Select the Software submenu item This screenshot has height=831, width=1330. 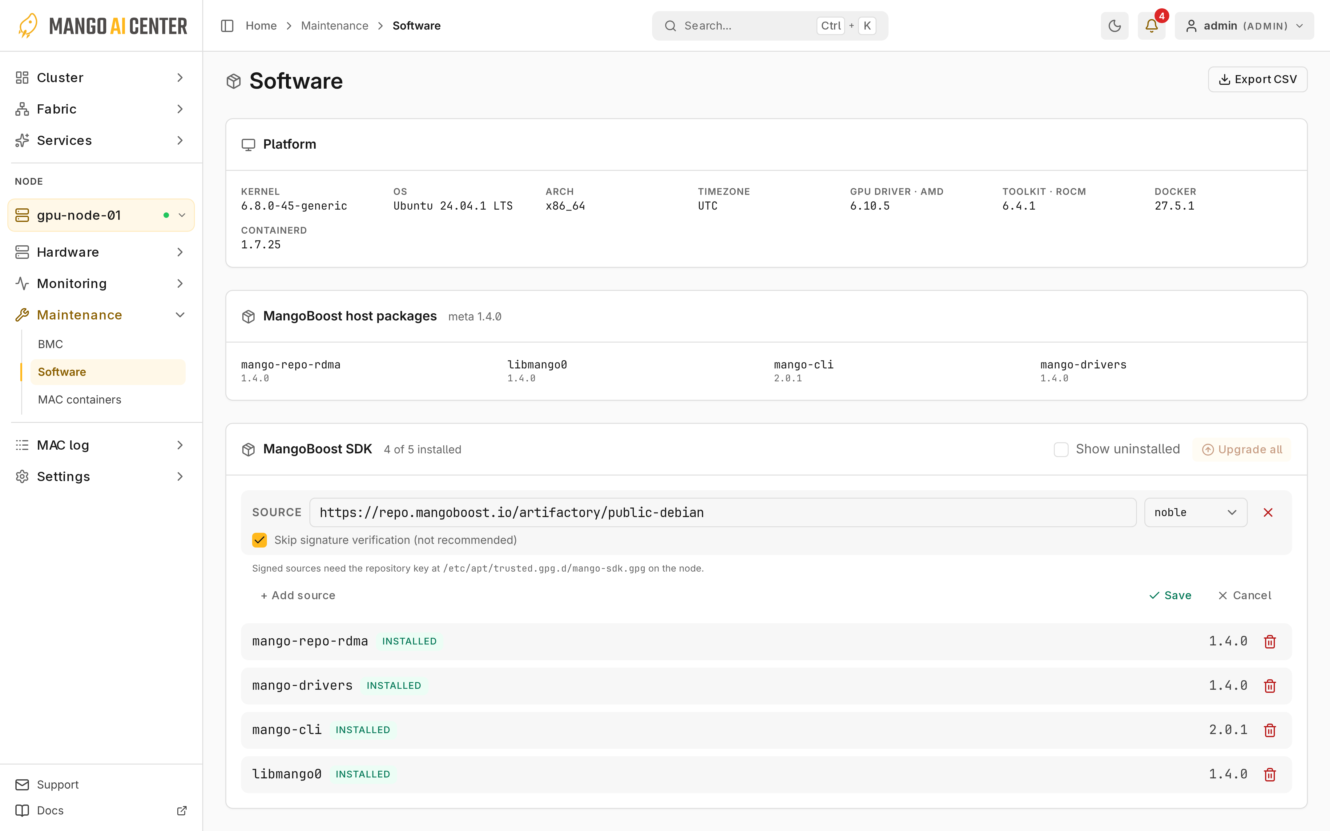click(x=108, y=371)
